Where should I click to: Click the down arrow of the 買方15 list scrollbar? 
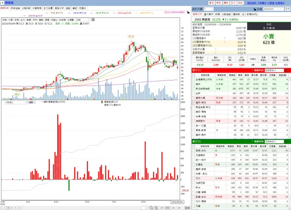pyautogui.click(x=290, y=137)
